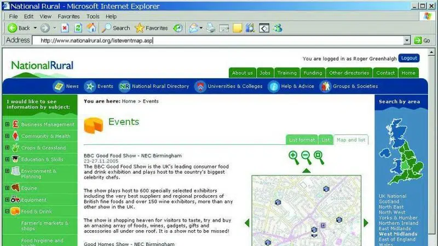Image resolution: width=438 pixels, height=246 pixels.
Task: Switch to the List format tab
Action: tap(302, 140)
